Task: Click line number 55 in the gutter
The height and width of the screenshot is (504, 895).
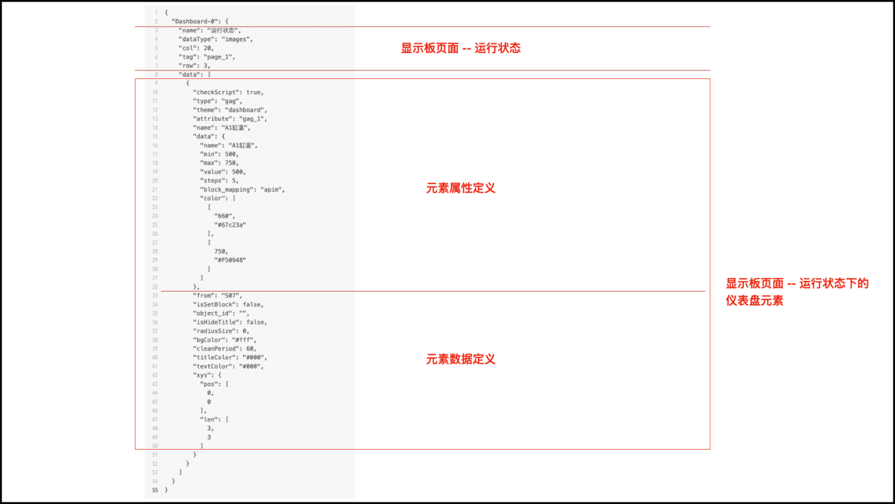Action: point(155,490)
